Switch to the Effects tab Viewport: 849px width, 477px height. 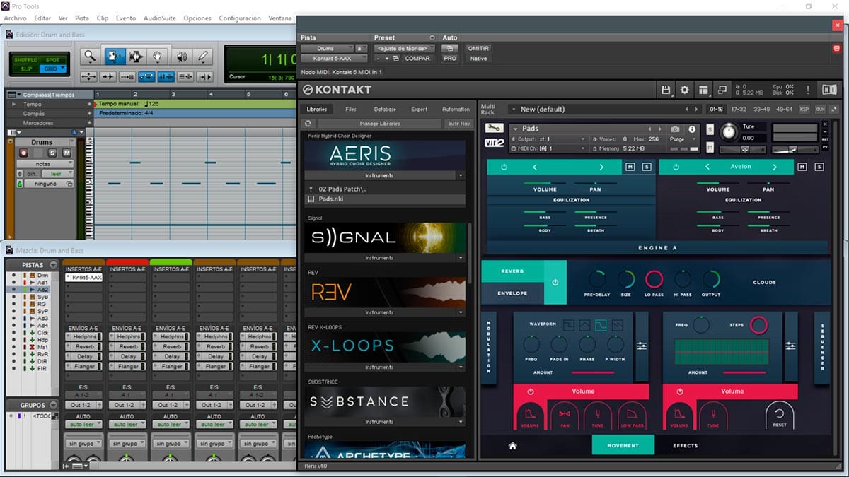click(x=686, y=446)
